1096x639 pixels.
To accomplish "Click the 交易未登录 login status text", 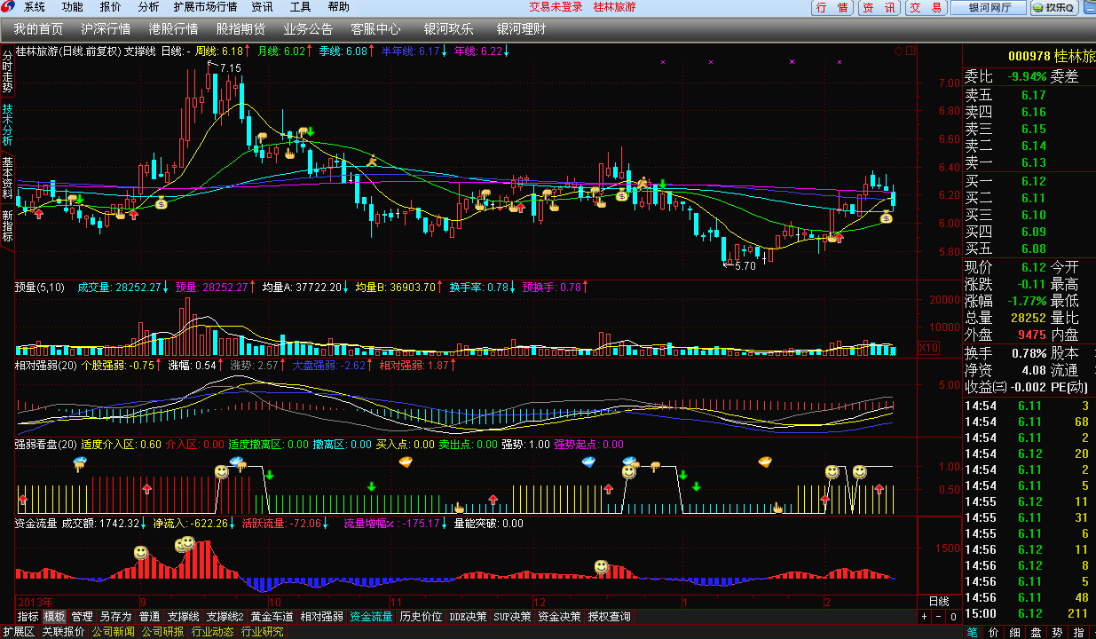I will click(556, 7).
